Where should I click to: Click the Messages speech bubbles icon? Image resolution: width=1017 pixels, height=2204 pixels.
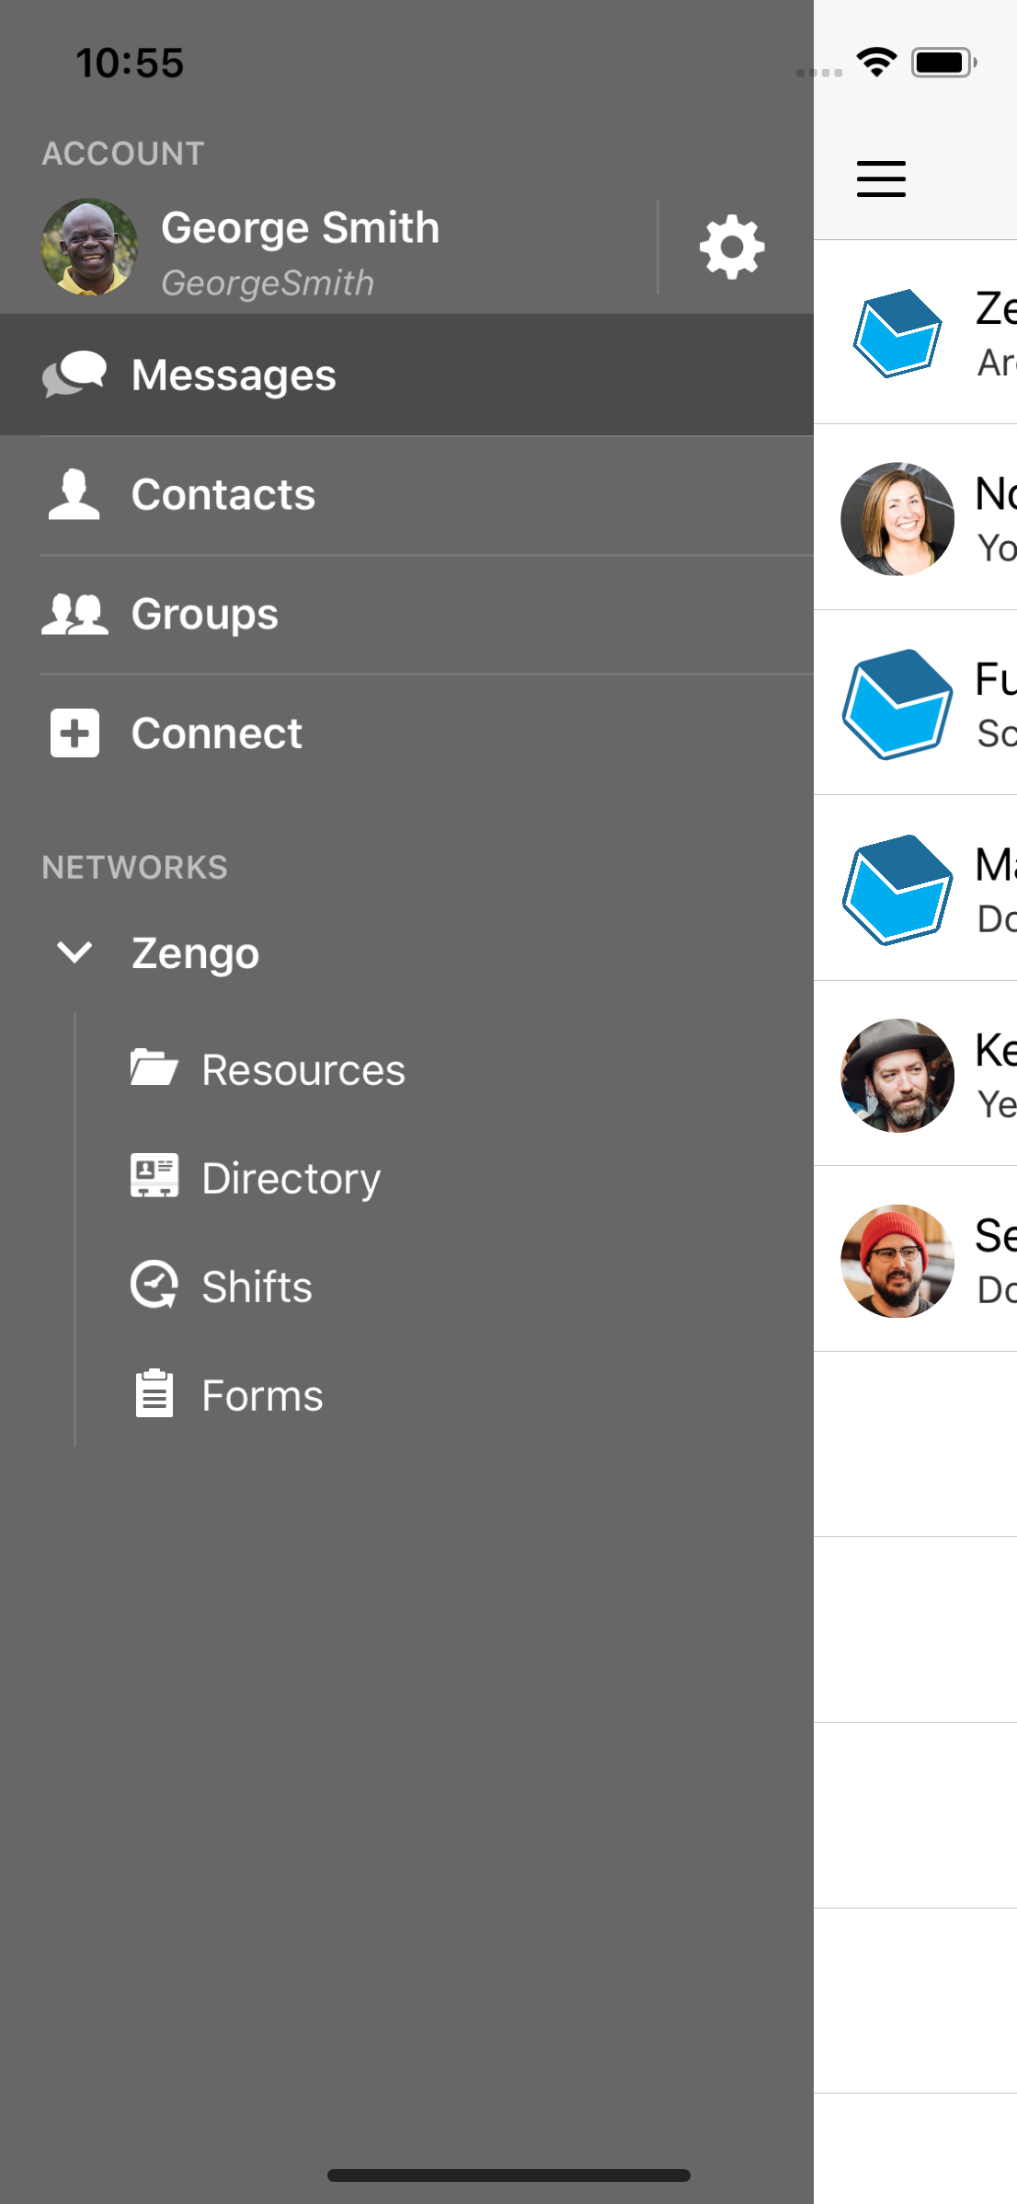click(74, 375)
